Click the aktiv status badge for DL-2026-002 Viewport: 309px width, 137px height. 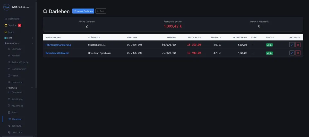(x=269, y=53)
